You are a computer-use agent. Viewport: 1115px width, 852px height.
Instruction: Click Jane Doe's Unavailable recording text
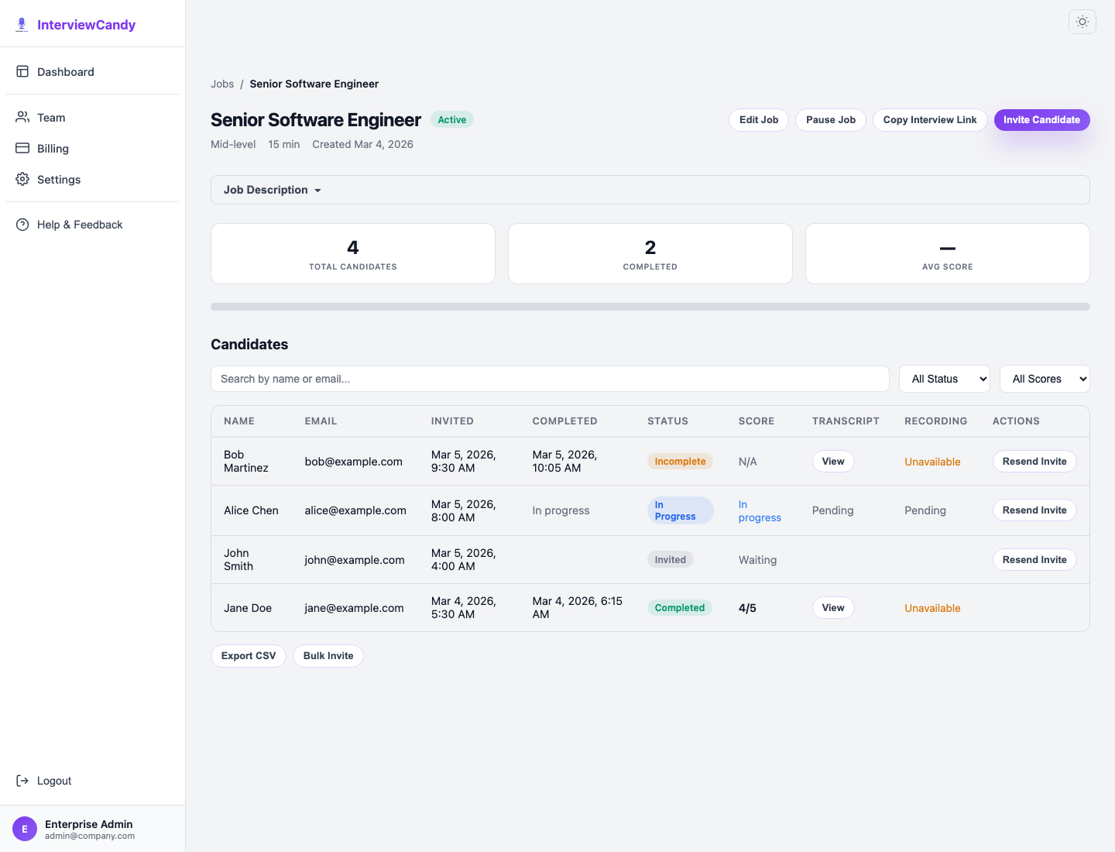click(932, 608)
